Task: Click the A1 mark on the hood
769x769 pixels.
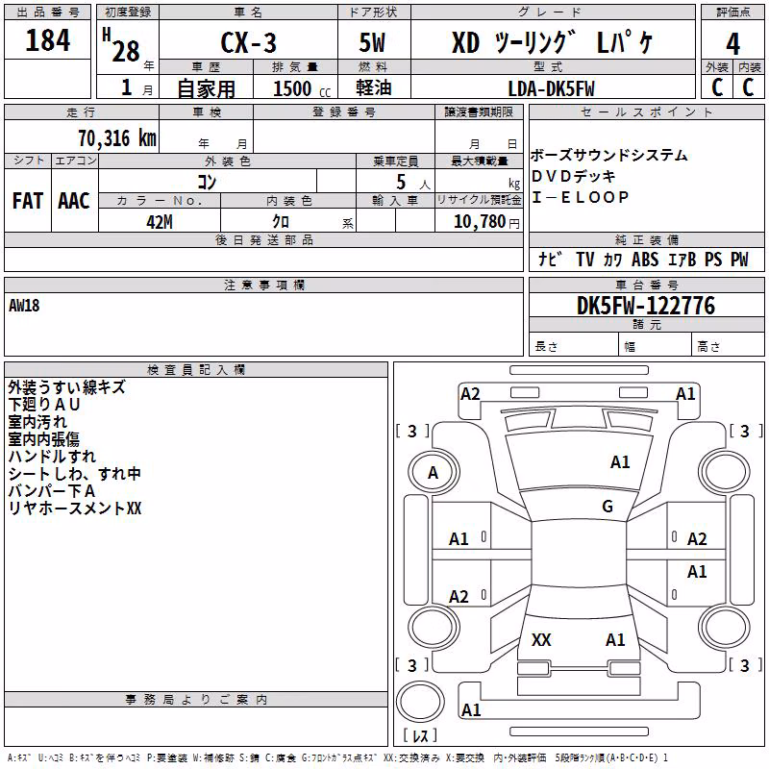Action: 620,462
